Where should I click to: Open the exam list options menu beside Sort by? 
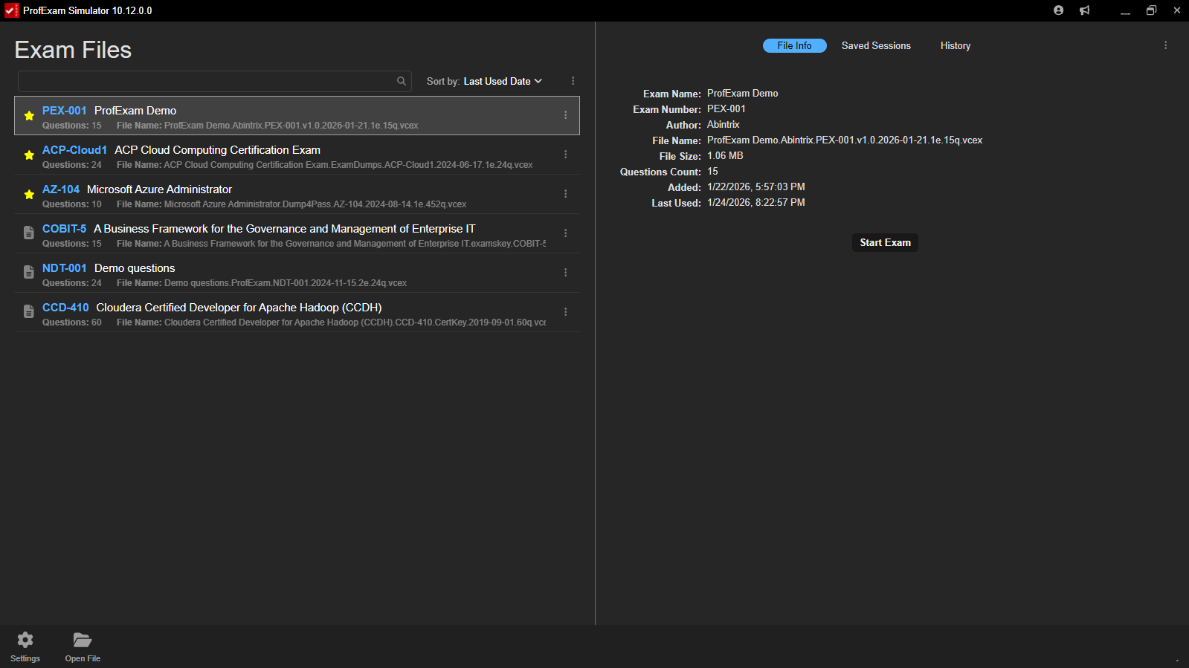[573, 81]
